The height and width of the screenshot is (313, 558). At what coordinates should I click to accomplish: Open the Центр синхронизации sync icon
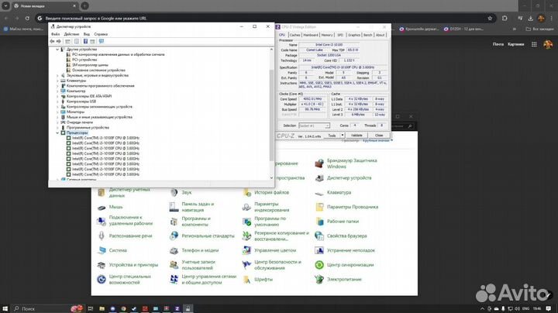pos(320,264)
